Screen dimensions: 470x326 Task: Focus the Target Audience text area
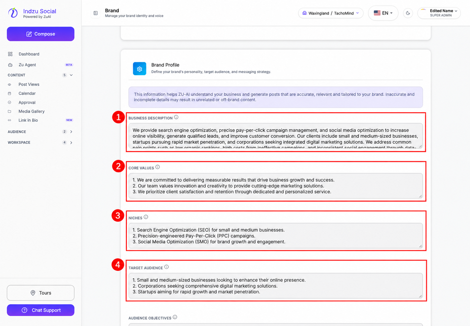(x=276, y=286)
